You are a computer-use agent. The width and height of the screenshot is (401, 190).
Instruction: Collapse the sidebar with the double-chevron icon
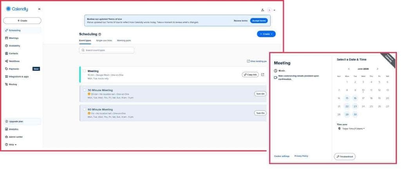(39, 9)
